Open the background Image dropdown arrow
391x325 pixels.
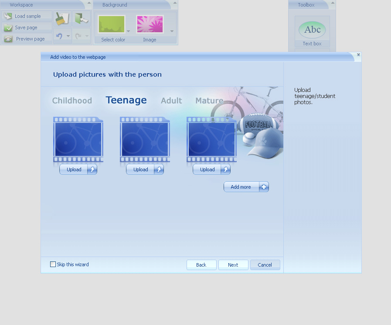point(172,31)
